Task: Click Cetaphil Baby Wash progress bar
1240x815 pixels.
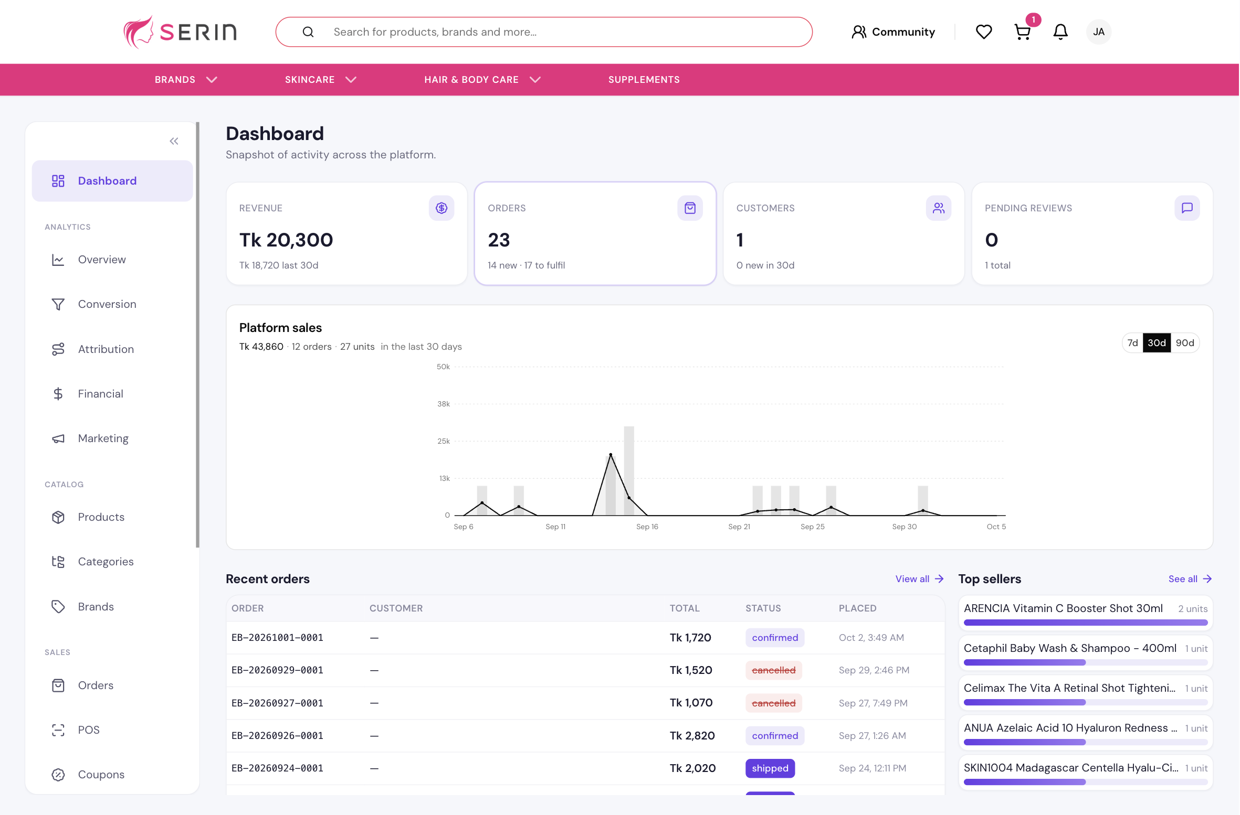Action: [1085, 662]
